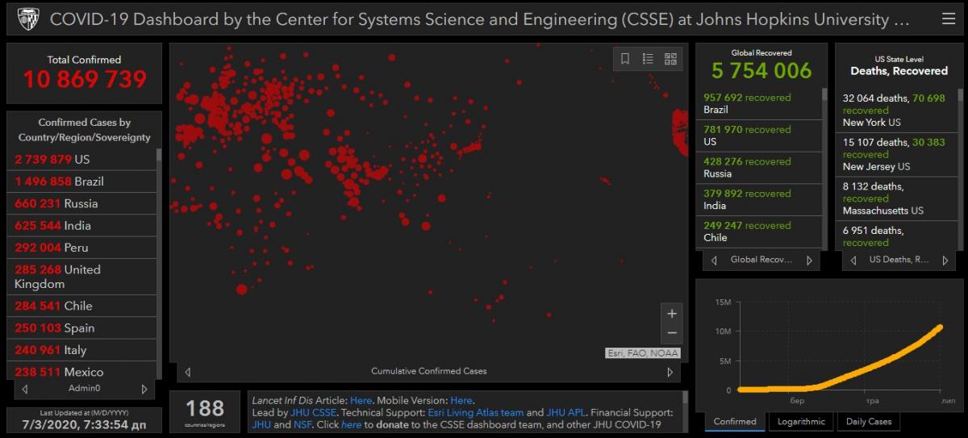
Task: Select Chile in confirmed cases list
Action: [81, 306]
